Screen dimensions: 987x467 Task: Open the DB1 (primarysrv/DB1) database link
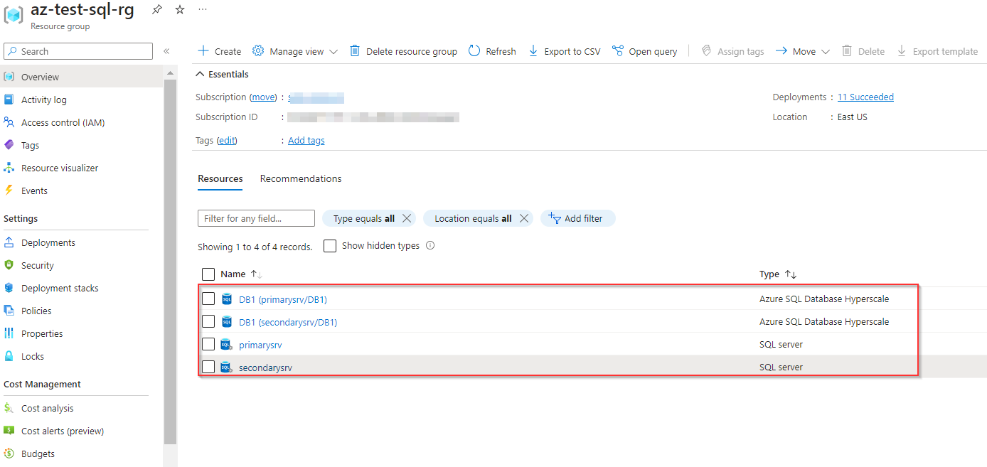(283, 299)
